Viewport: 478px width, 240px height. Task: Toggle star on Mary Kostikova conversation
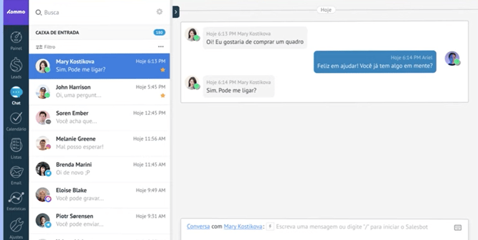163,70
